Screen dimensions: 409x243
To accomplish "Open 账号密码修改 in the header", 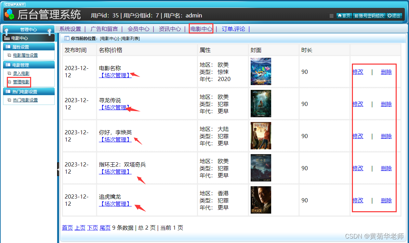I will point(369,16).
